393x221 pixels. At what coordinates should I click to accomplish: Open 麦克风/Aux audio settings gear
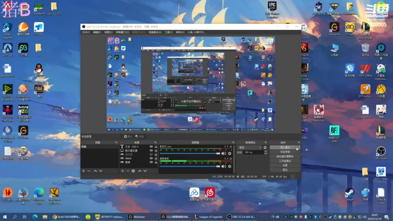click(x=229, y=153)
